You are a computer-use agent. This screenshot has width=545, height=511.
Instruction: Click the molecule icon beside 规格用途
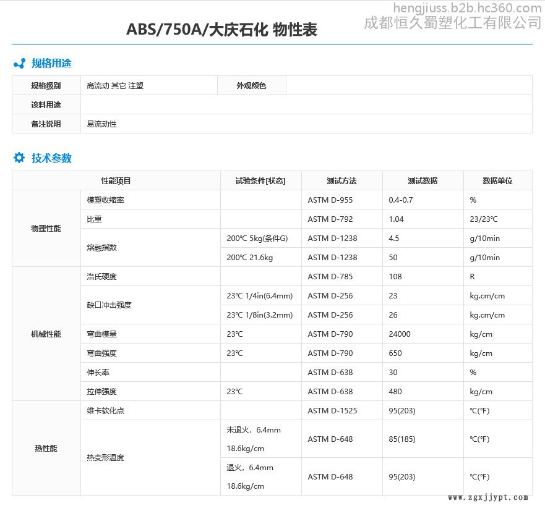tap(19, 63)
